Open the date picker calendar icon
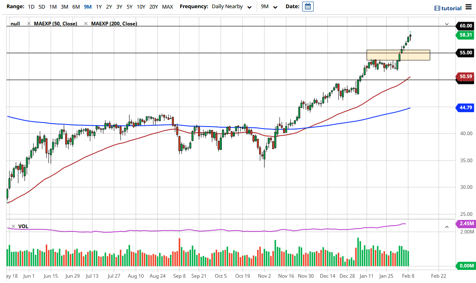 tap(307, 7)
